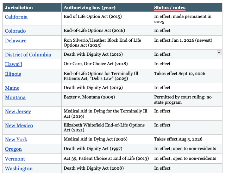Click the Authorizing law (year) header cell
Screen dimensions: 226x177
pyautogui.click(x=107, y=7)
